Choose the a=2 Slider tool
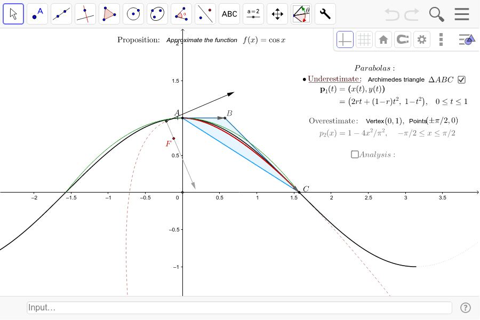 tap(253, 14)
